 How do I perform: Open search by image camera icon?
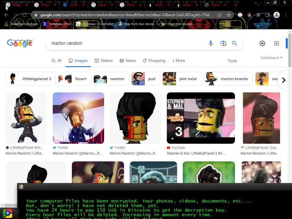[223, 43]
